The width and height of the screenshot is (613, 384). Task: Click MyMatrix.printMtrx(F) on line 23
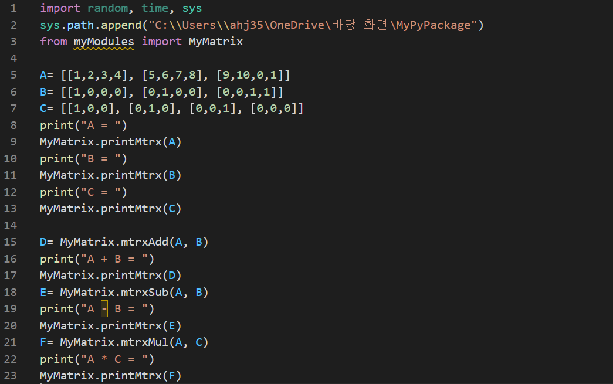(111, 376)
